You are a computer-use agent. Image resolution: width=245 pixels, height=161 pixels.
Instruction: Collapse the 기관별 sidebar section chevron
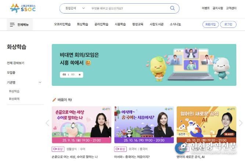point(40,83)
